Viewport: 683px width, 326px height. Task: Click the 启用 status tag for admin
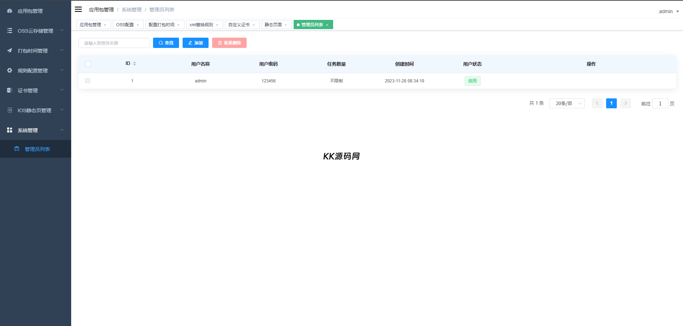click(472, 81)
